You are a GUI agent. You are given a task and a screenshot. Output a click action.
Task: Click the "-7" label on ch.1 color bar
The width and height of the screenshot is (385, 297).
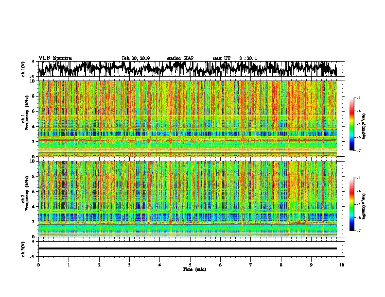(358, 150)
